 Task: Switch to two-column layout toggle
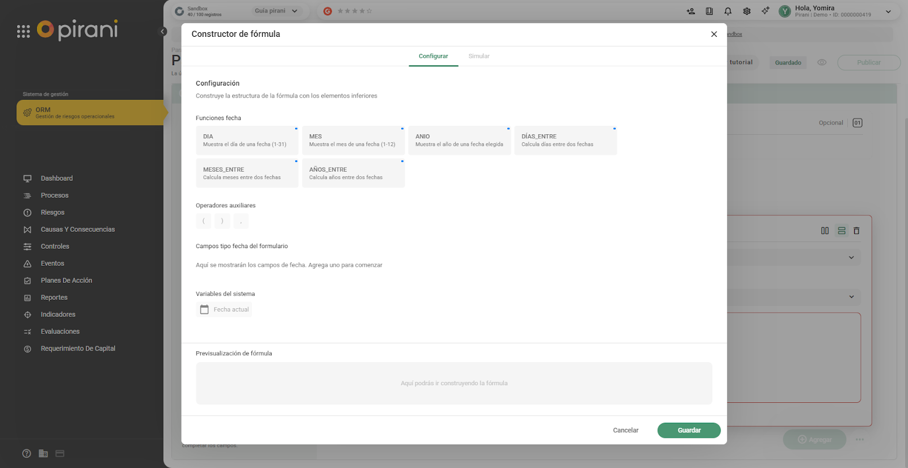(x=825, y=231)
